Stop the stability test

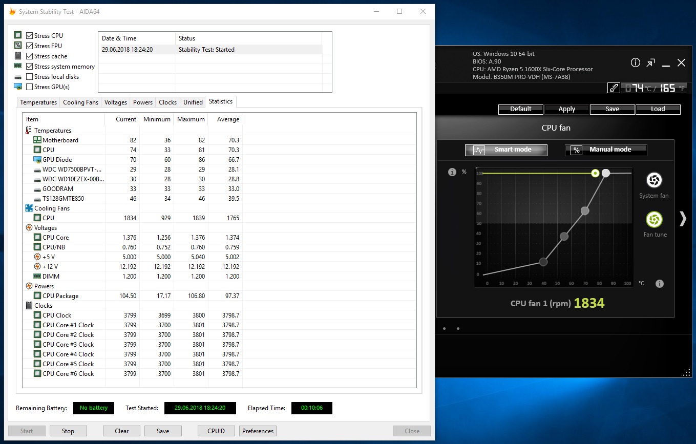pyautogui.click(x=68, y=431)
